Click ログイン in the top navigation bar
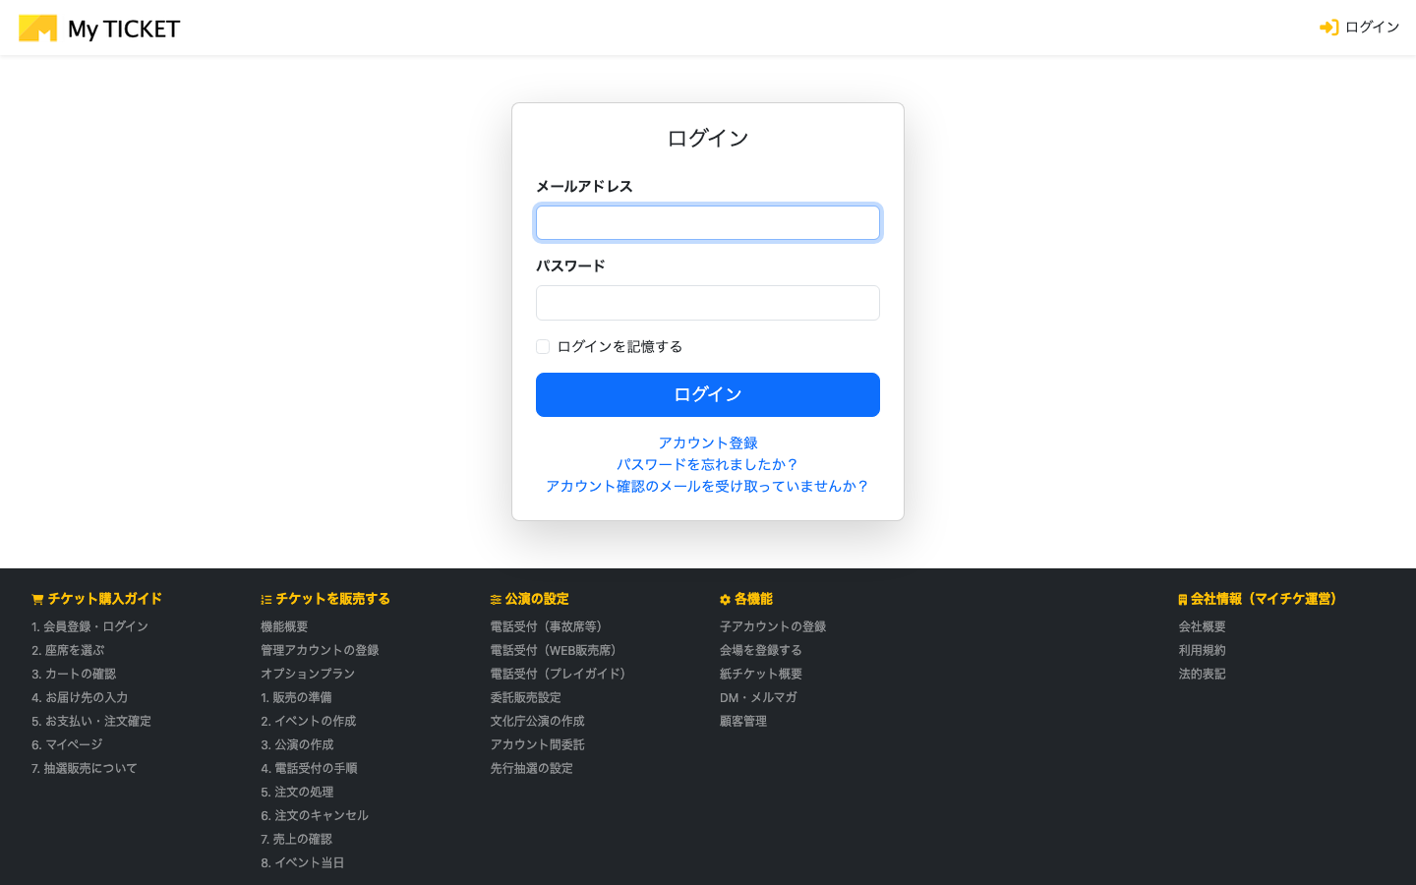The width and height of the screenshot is (1416, 885). point(1368,27)
